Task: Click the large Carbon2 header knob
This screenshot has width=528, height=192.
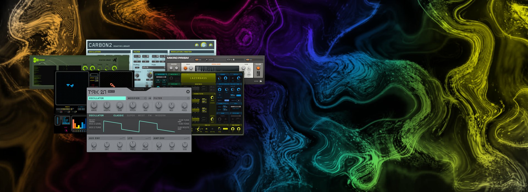Action: click(x=204, y=45)
